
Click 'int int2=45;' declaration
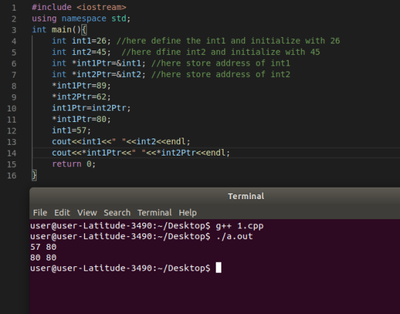tap(81, 52)
